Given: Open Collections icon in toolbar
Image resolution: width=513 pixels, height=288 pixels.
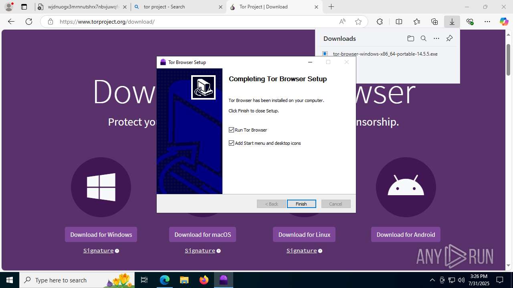Looking at the screenshot, I should (434, 22).
